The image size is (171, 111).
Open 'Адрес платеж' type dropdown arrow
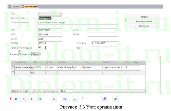[x=32, y=67]
